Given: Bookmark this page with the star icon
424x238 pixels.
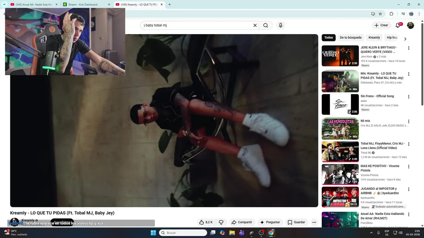Looking at the screenshot, I should pos(380,14).
